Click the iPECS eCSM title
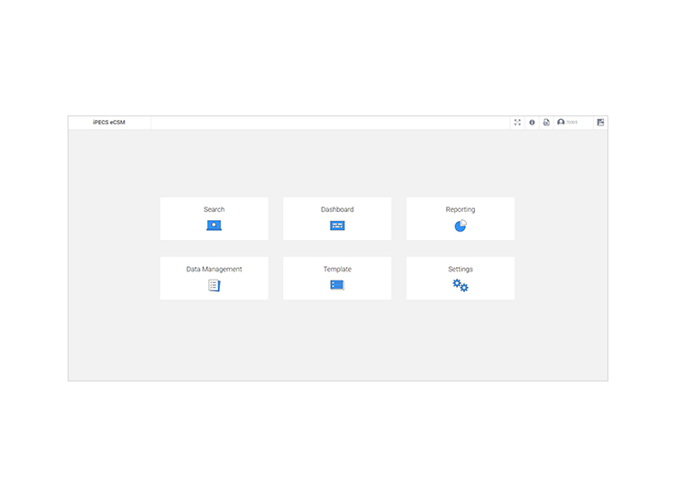The image size is (676, 496). (x=109, y=123)
